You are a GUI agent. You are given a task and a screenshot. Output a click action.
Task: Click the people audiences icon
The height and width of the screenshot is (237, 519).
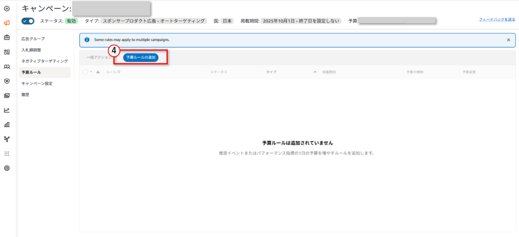(7, 66)
